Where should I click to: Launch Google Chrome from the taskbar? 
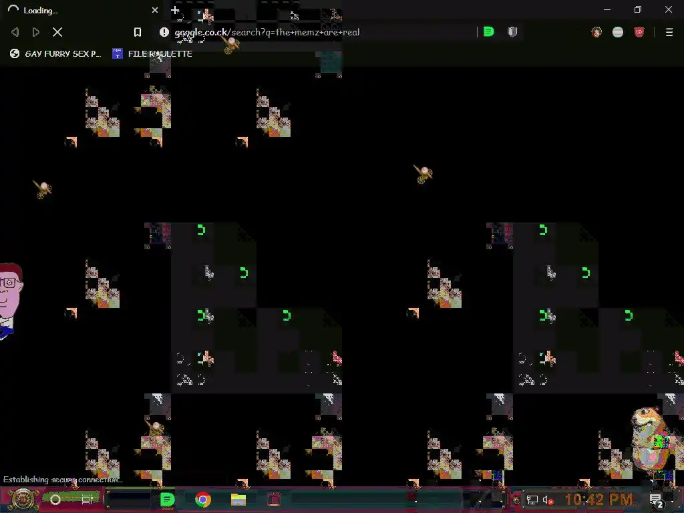point(203,500)
